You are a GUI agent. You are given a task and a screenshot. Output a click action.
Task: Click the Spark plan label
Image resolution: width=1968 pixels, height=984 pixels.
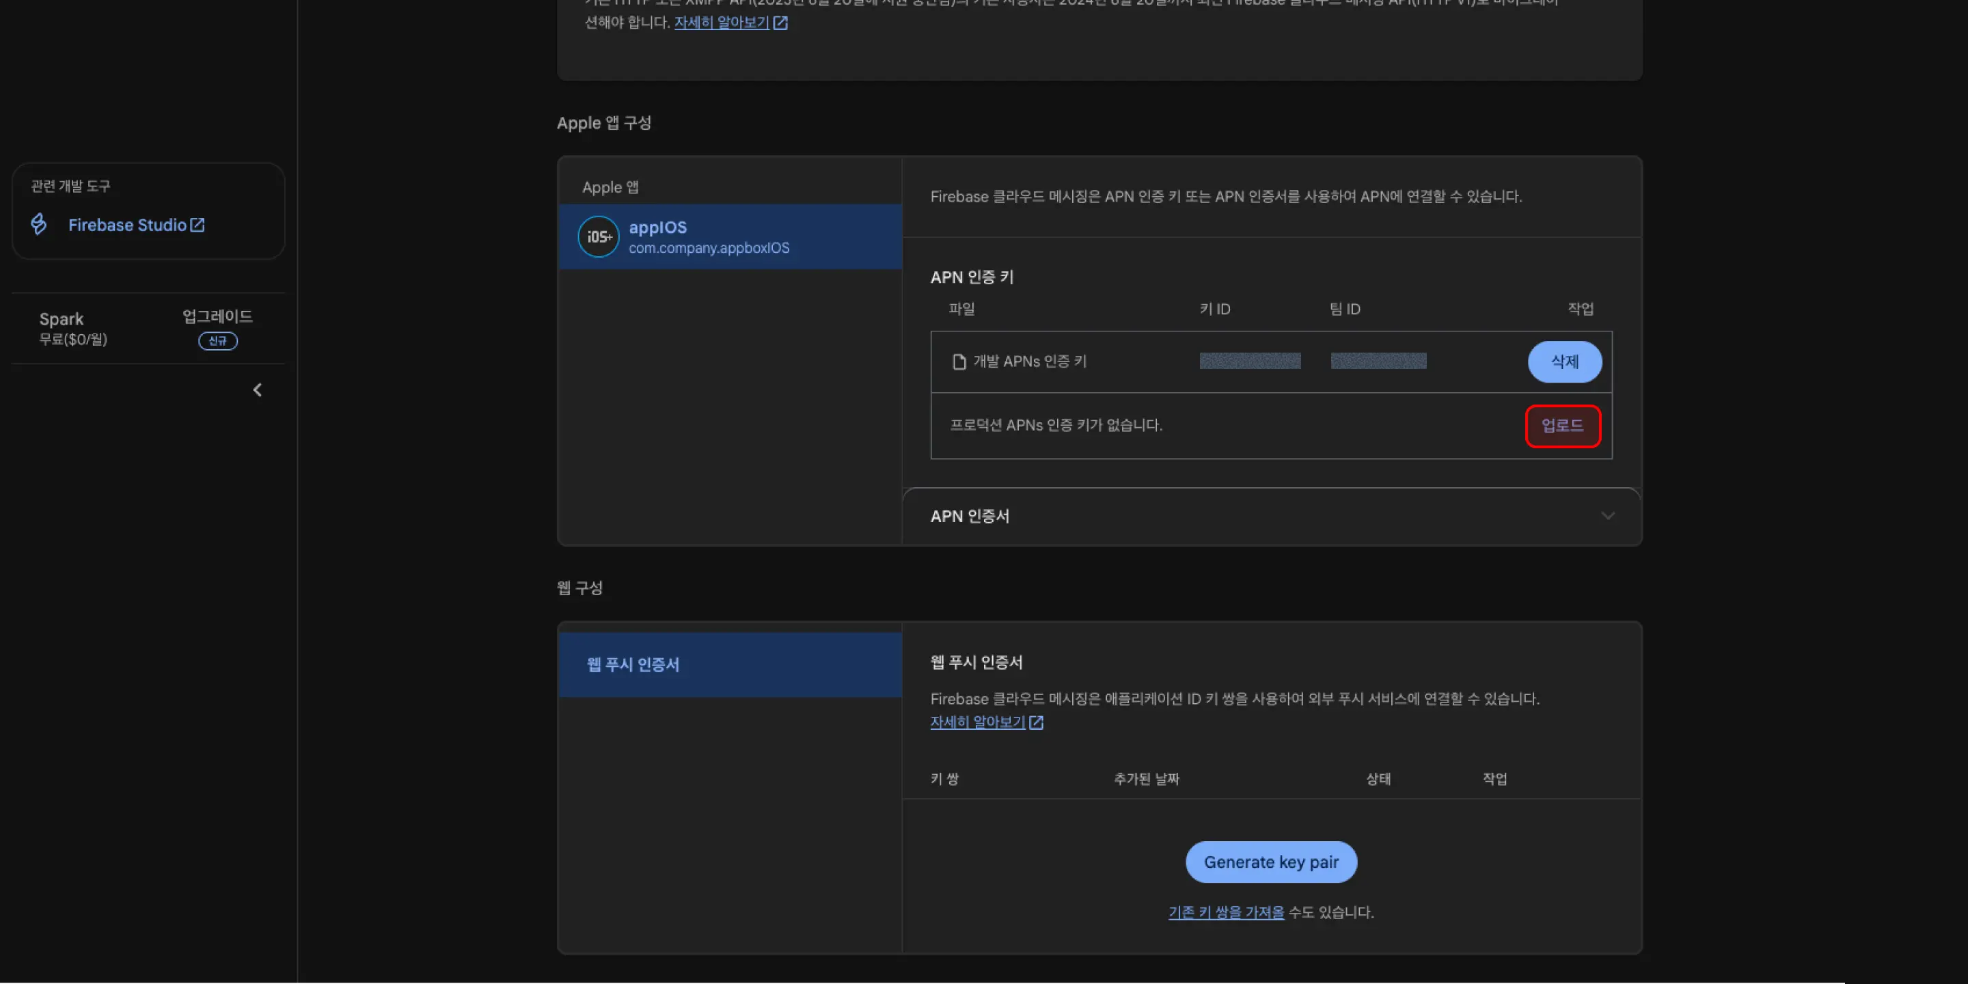pos(61,318)
